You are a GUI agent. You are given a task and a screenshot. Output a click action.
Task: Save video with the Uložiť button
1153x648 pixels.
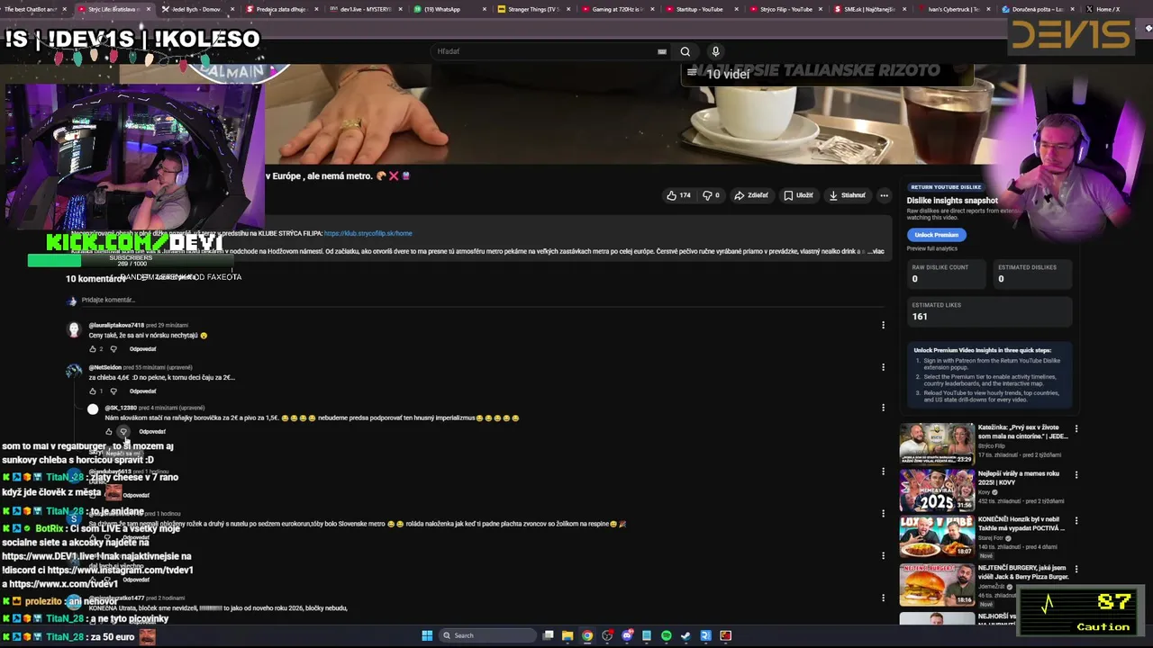point(798,195)
